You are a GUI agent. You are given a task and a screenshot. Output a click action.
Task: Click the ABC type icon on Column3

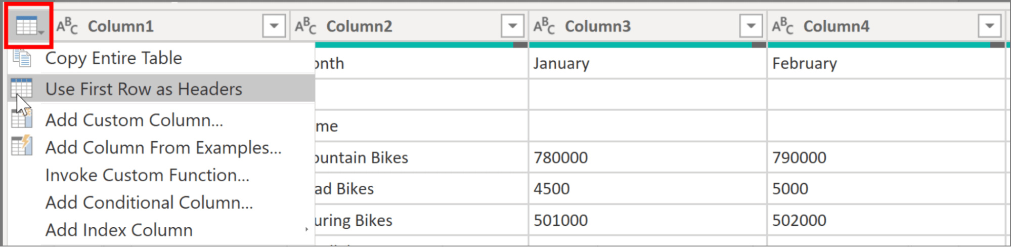[544, 26]
